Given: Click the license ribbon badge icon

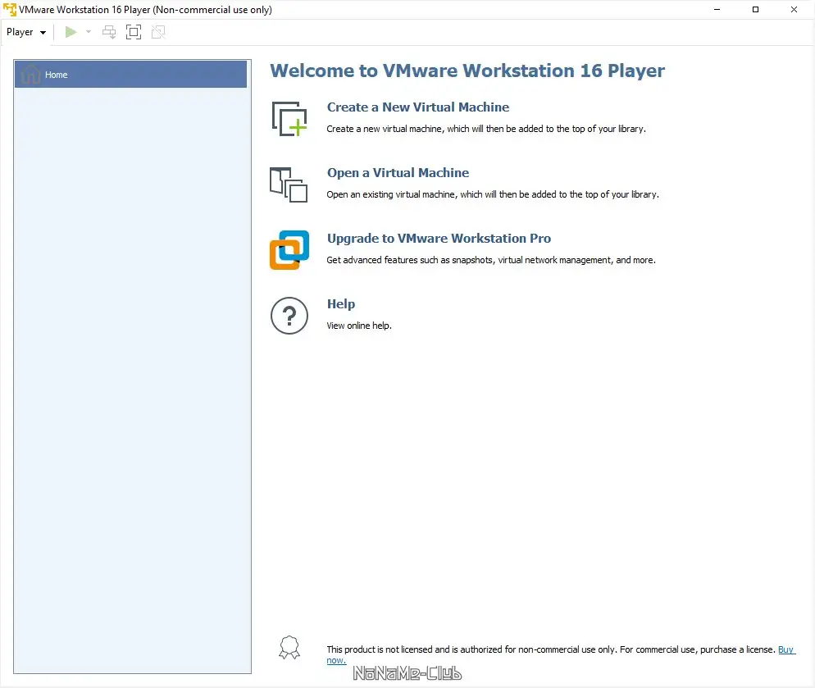Looking at the screenshot, I should click(289, 648).
